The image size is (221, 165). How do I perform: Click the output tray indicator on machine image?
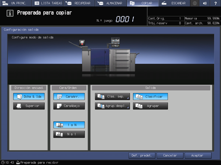[82, 43]
